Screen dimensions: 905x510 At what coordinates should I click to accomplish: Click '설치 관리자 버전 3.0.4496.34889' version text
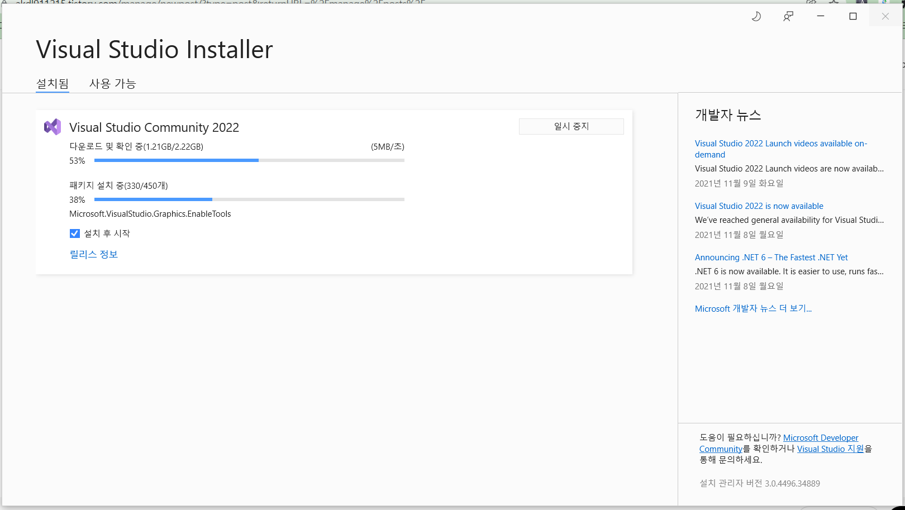pyautogui.click(x=760, y=483)
